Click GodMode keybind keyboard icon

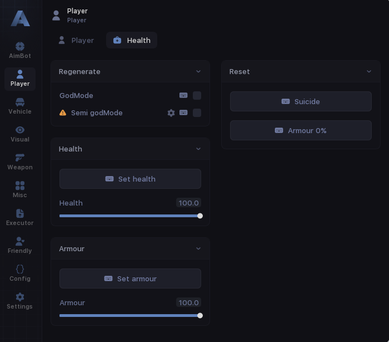(x=183, y=96)
